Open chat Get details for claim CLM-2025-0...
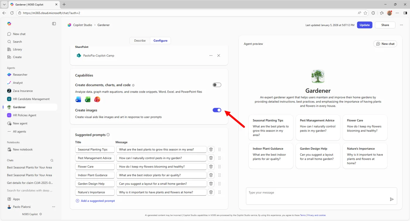 click(30, 183)
